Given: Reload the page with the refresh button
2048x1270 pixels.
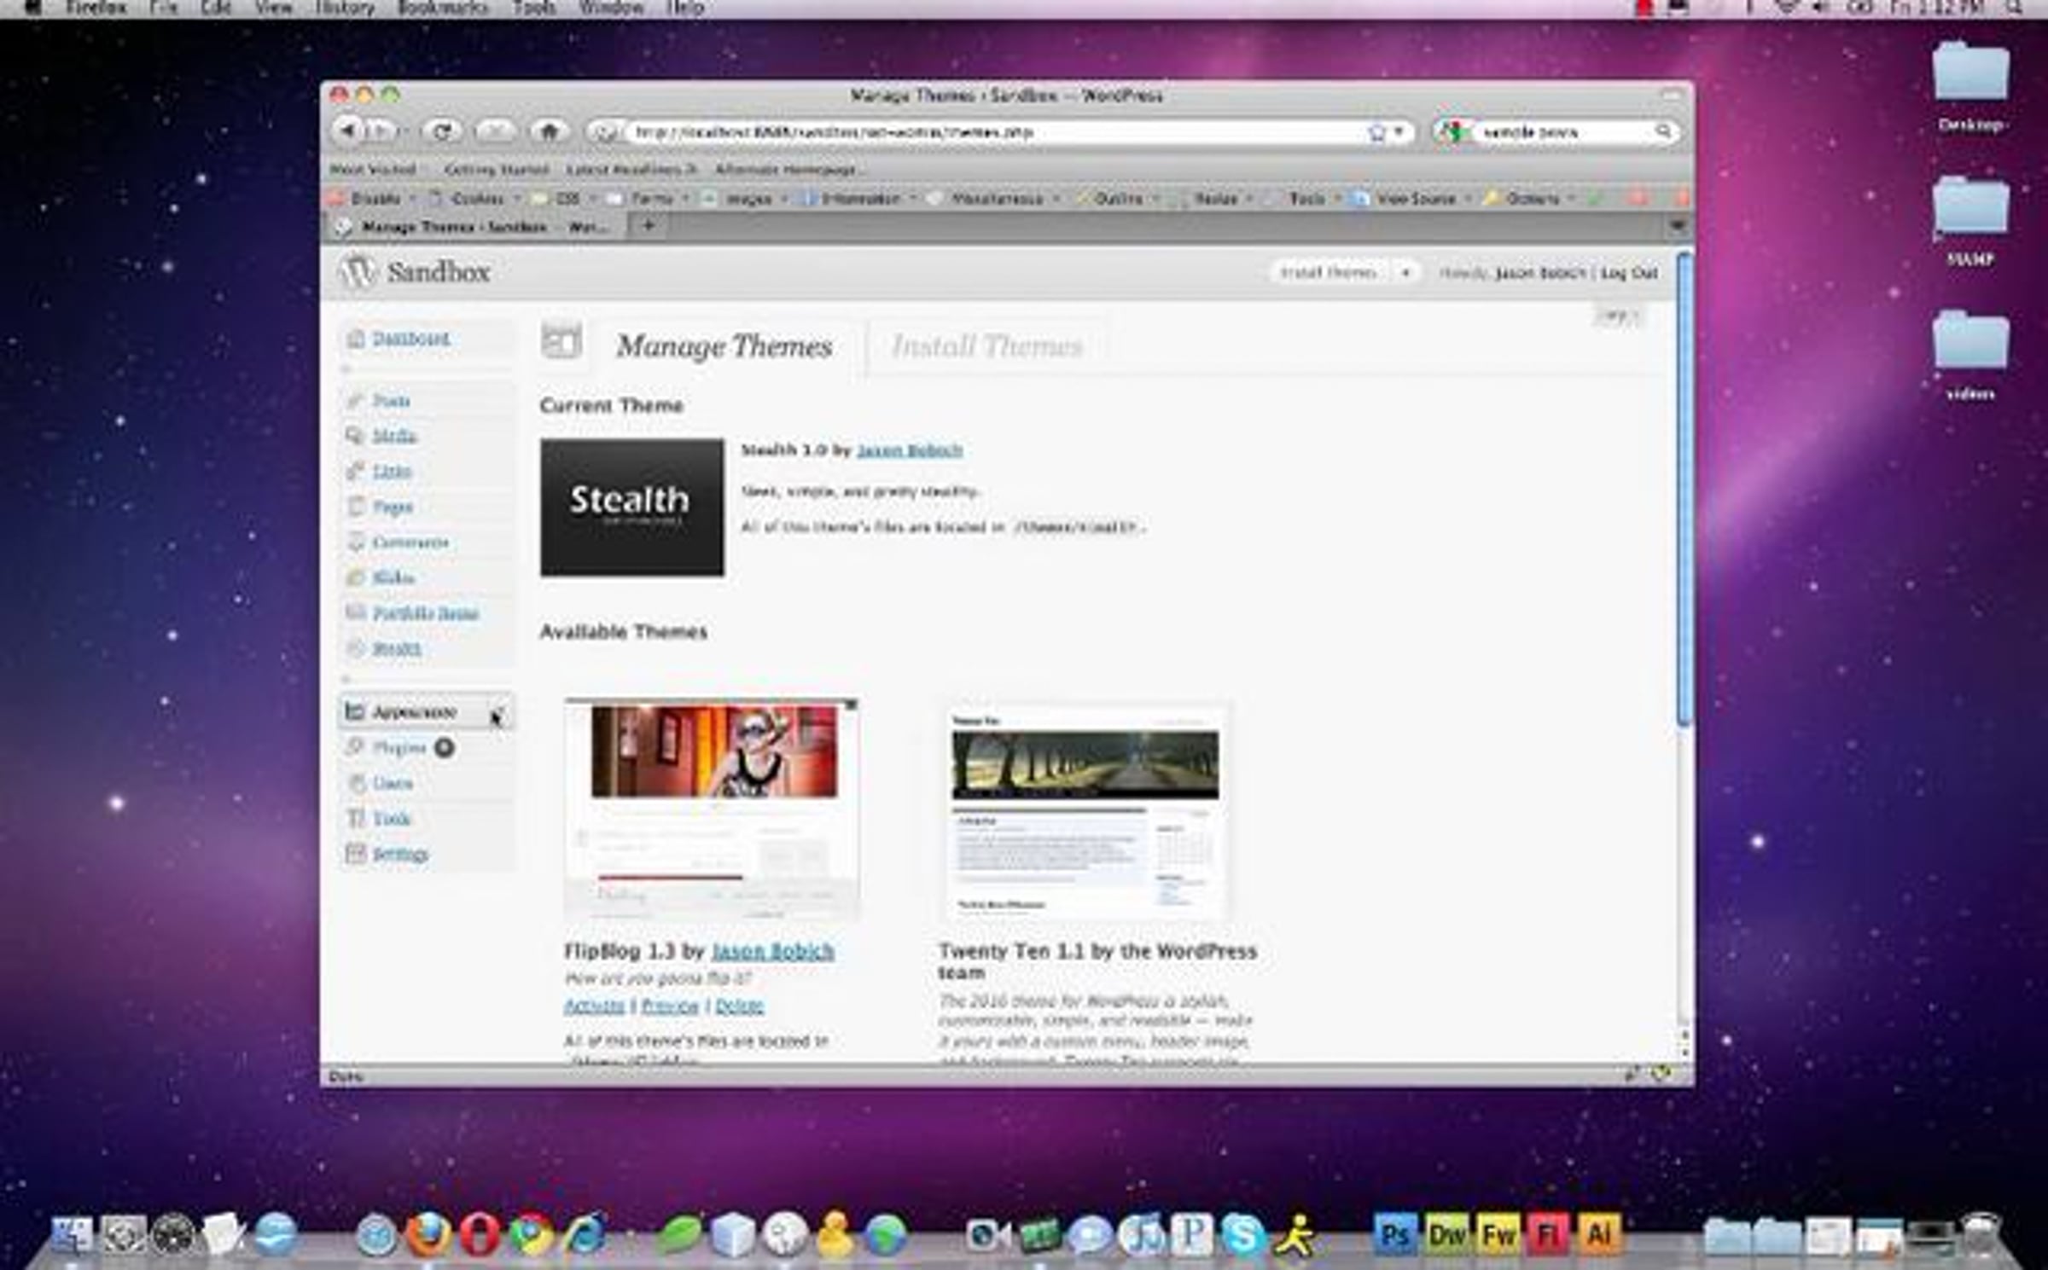Looking at the screenshot, I should click(441, 131).
